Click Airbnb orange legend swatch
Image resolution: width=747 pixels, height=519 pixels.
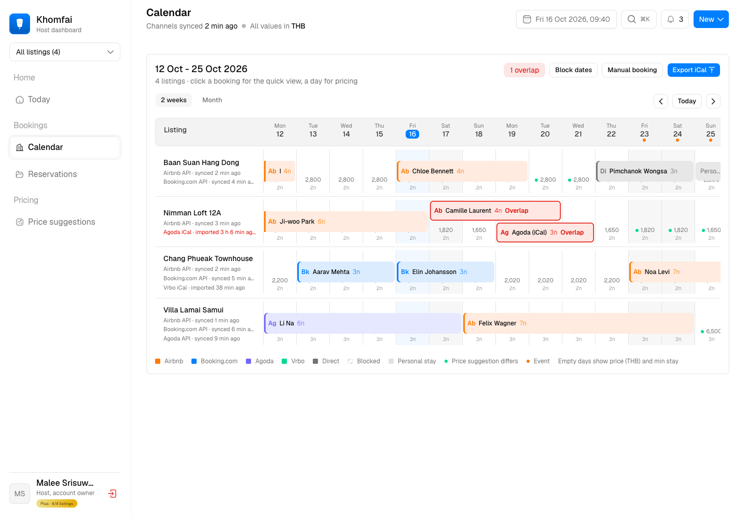coord(158,361)
